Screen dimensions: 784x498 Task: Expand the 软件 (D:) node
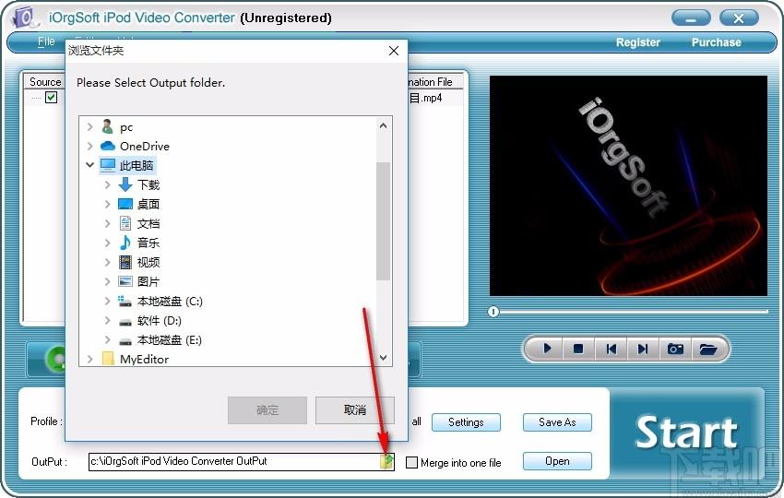pyautogui.click(x=108, y=321)
